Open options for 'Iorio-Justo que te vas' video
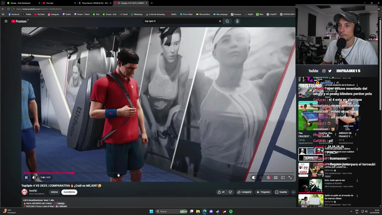This screenshot has height=215, width=382. coord(357,181)
